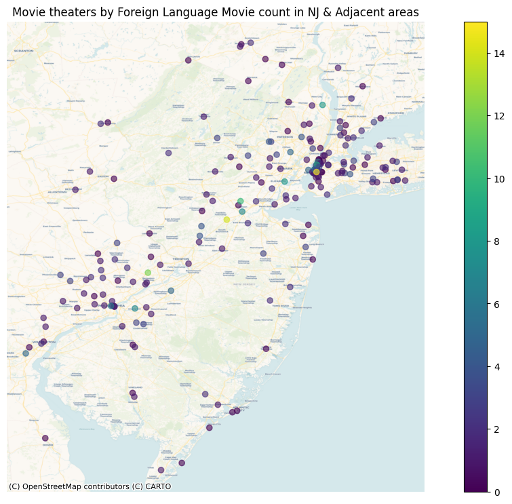Click the southernmost marker near Cape May
The width and height of the screenshot is (512, 504).
point(161,470)
